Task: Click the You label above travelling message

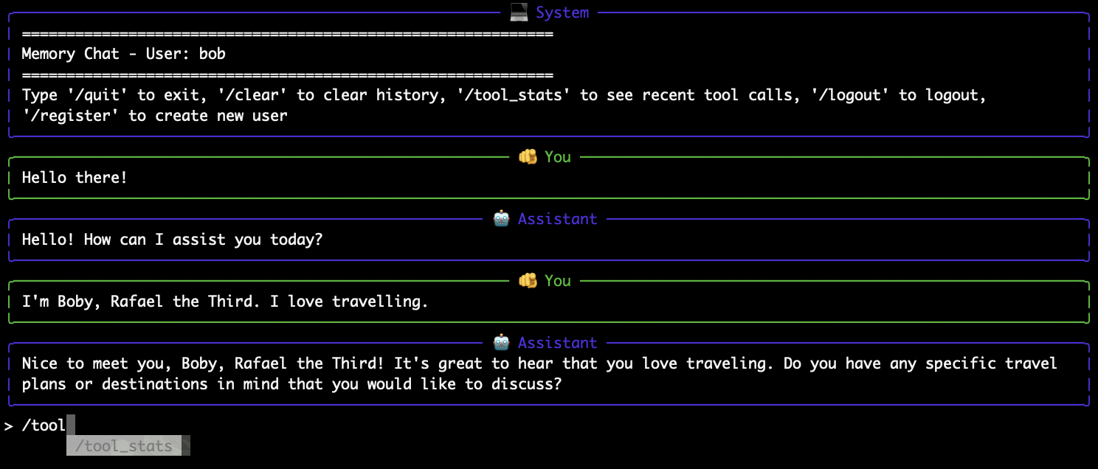Action: (x=557, y=280)
